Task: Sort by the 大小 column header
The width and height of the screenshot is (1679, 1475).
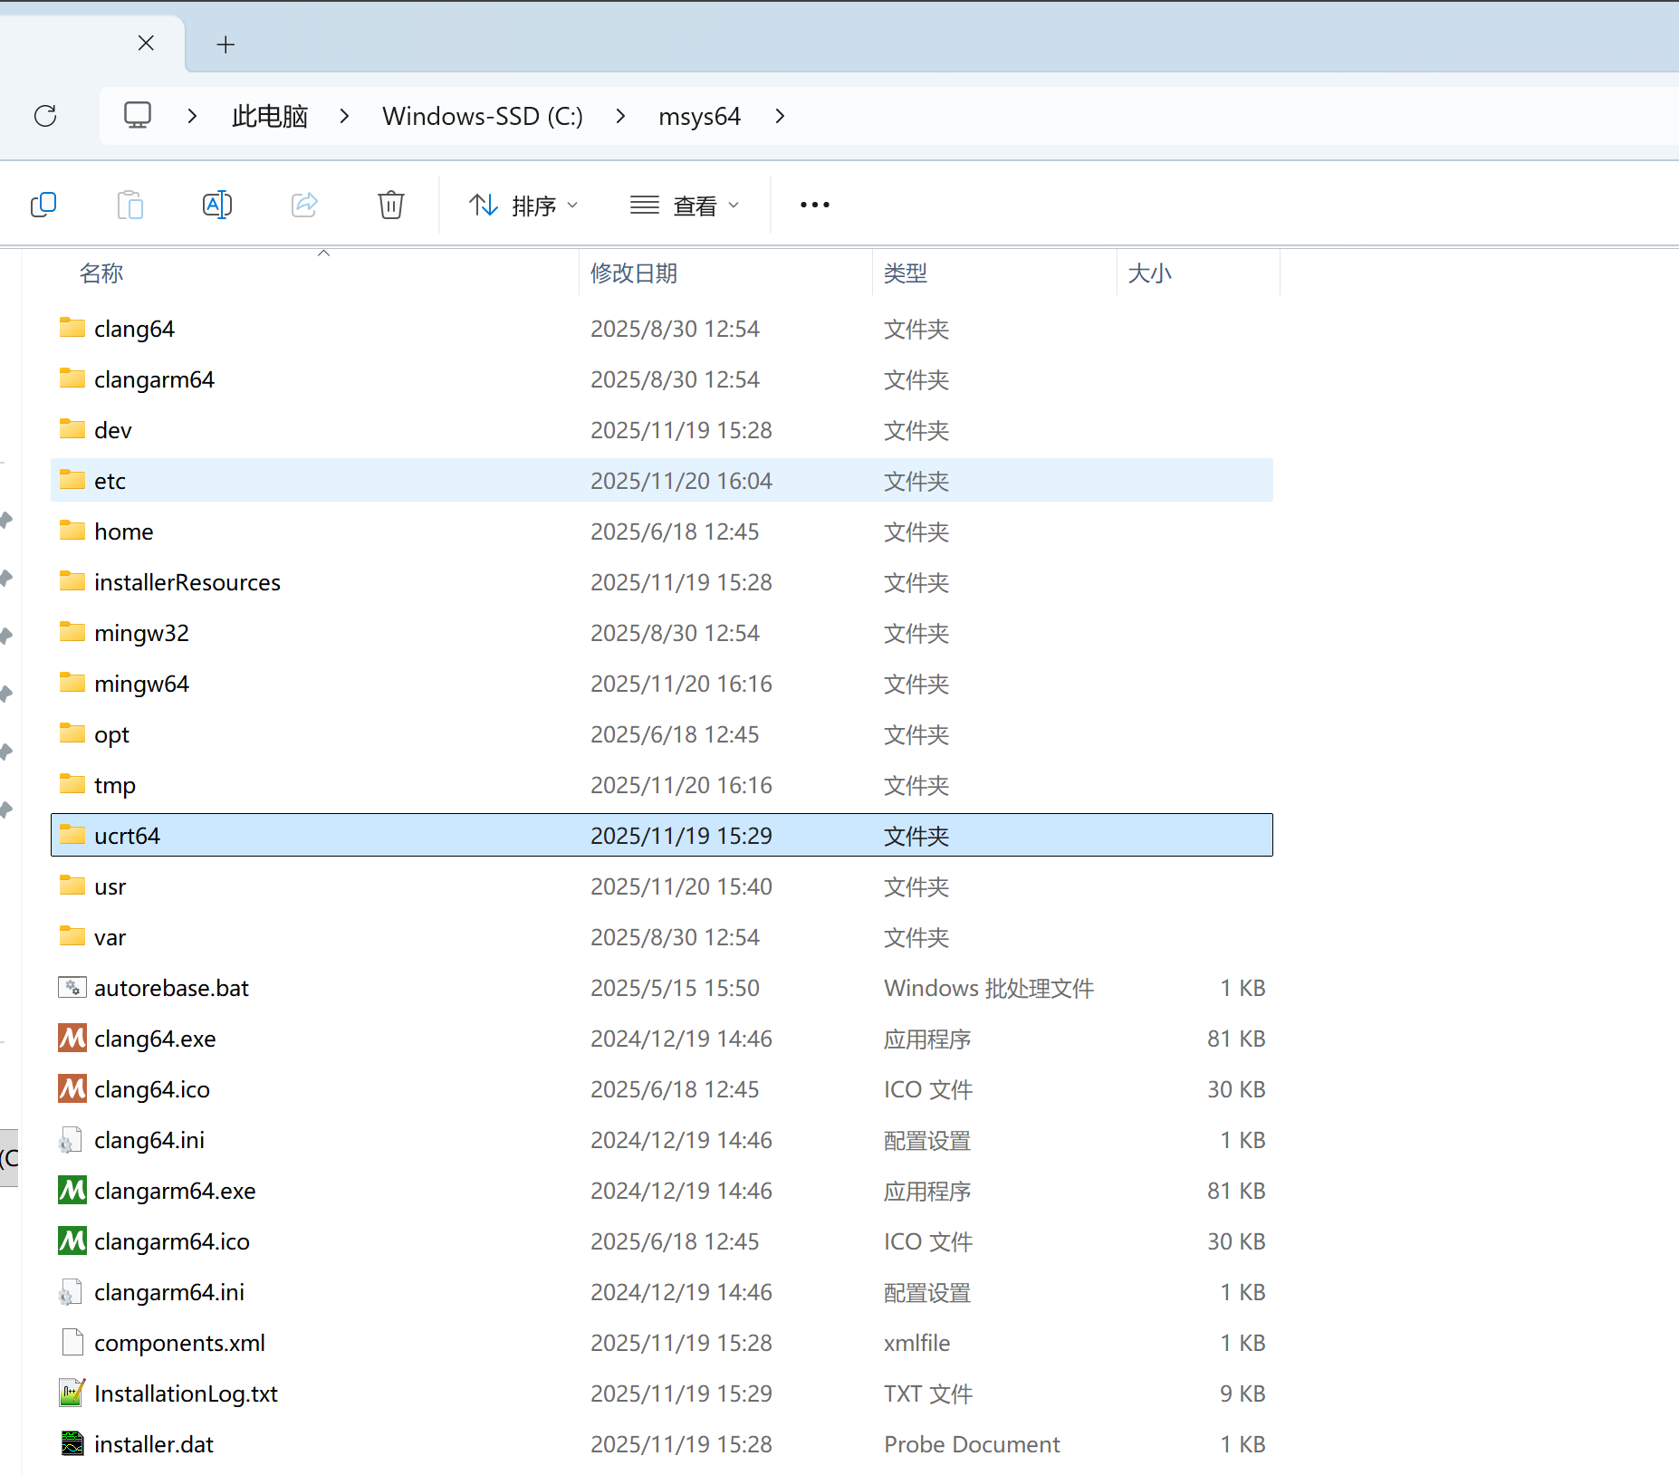Action: coord(1150,273)
